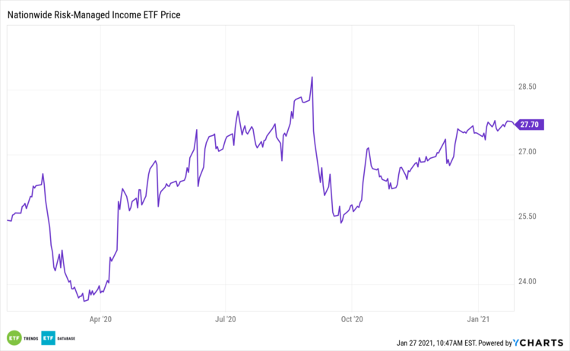Click the green ETF Trends logo icon
This screenshot has height=351, width=570.
pos(14,337)
